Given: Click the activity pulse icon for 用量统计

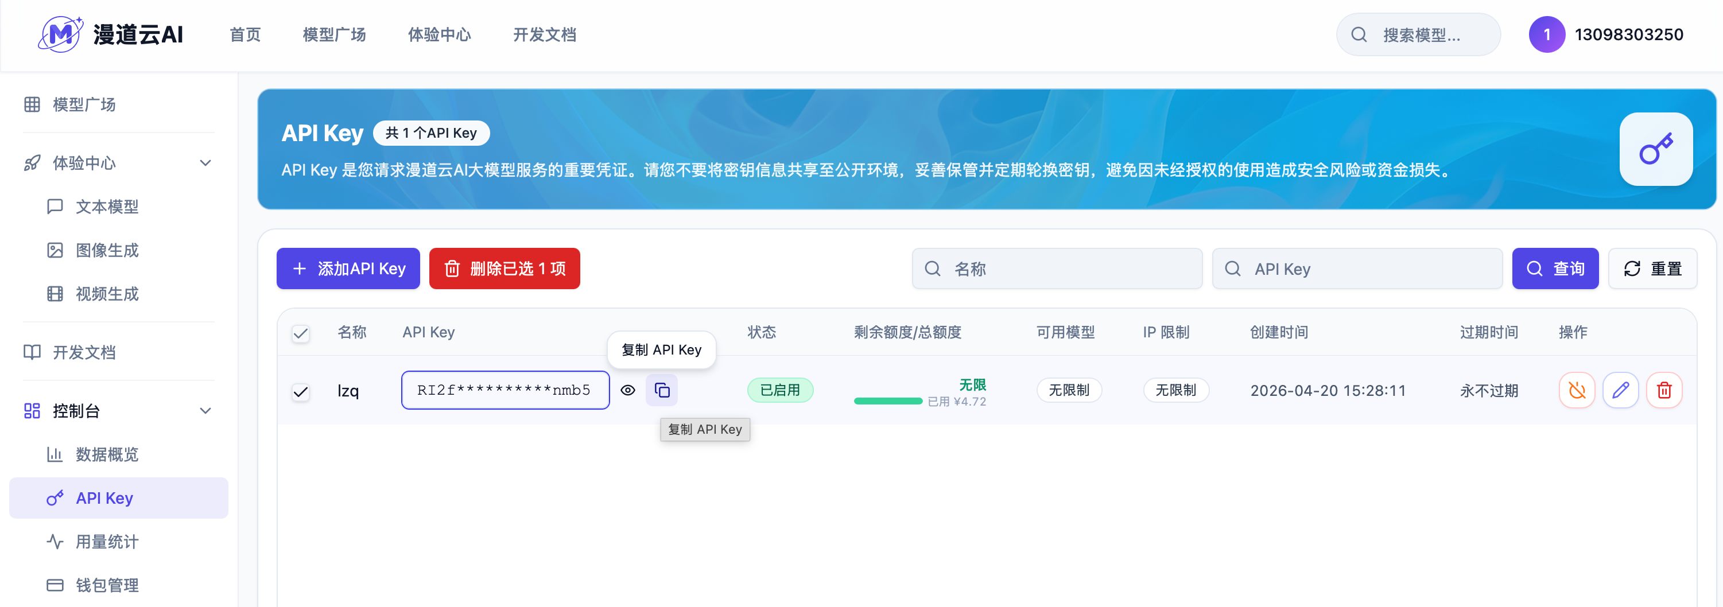Looking at the screenshot, I should click(x=55, y=542).
